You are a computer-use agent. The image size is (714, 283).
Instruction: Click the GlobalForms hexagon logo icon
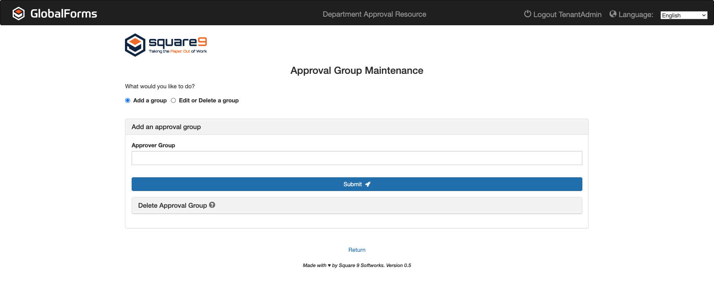[x=18, y=14]
